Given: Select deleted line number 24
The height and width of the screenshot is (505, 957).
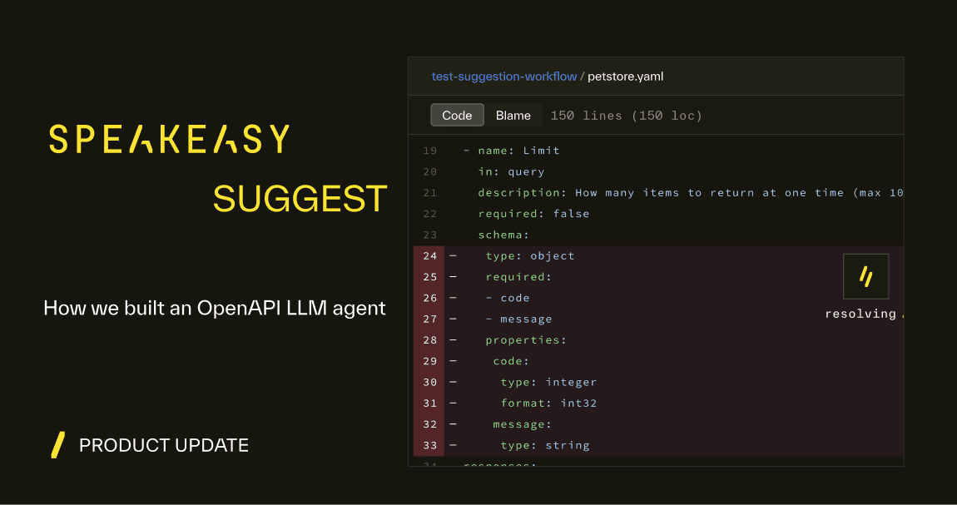Looking at the screenshot, I should pyautogui.click(x=429, y=255).
